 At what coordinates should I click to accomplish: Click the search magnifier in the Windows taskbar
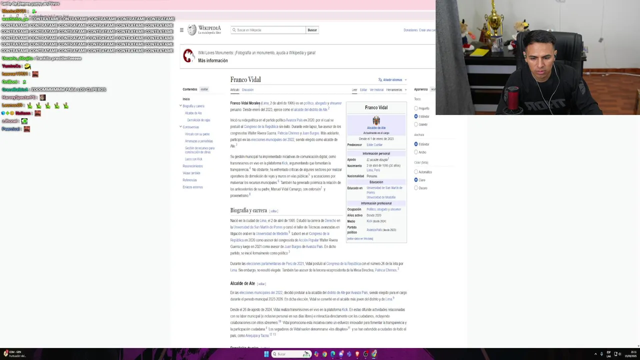[274, 354]
